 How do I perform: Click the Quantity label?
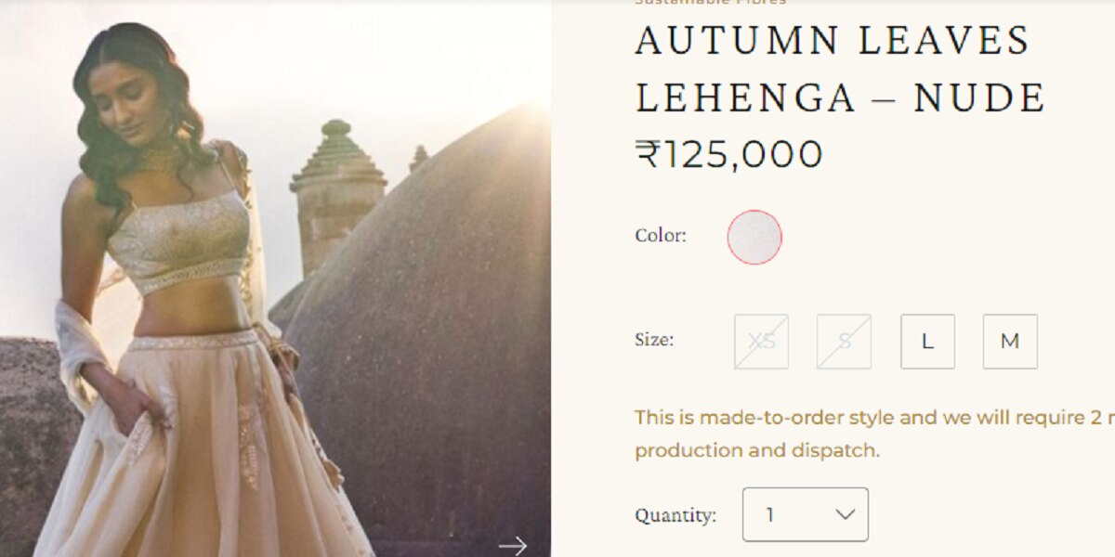[x=676, y=515]
